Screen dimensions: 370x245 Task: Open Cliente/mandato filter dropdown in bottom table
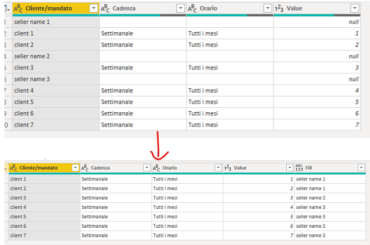coord(75,168)
